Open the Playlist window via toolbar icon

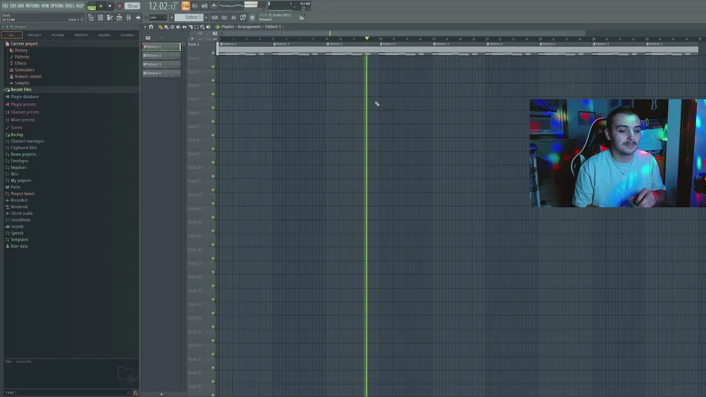[x=119, y=18]
